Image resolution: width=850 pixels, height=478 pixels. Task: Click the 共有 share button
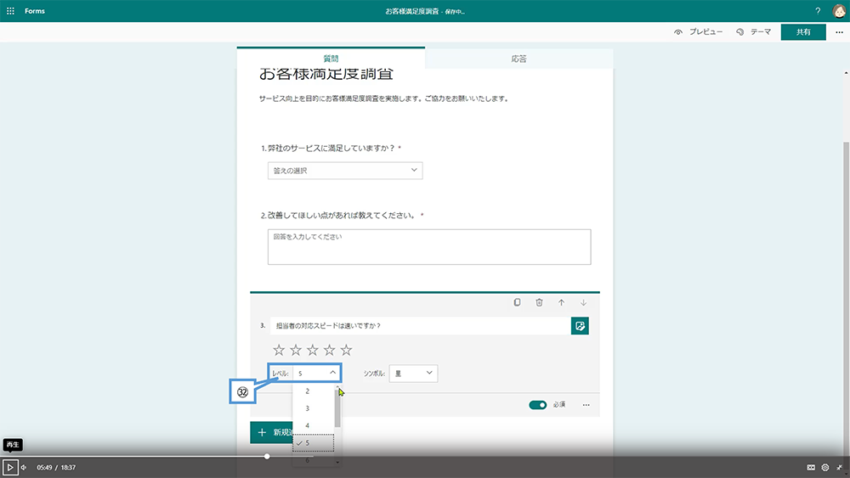tap(803, 32)
